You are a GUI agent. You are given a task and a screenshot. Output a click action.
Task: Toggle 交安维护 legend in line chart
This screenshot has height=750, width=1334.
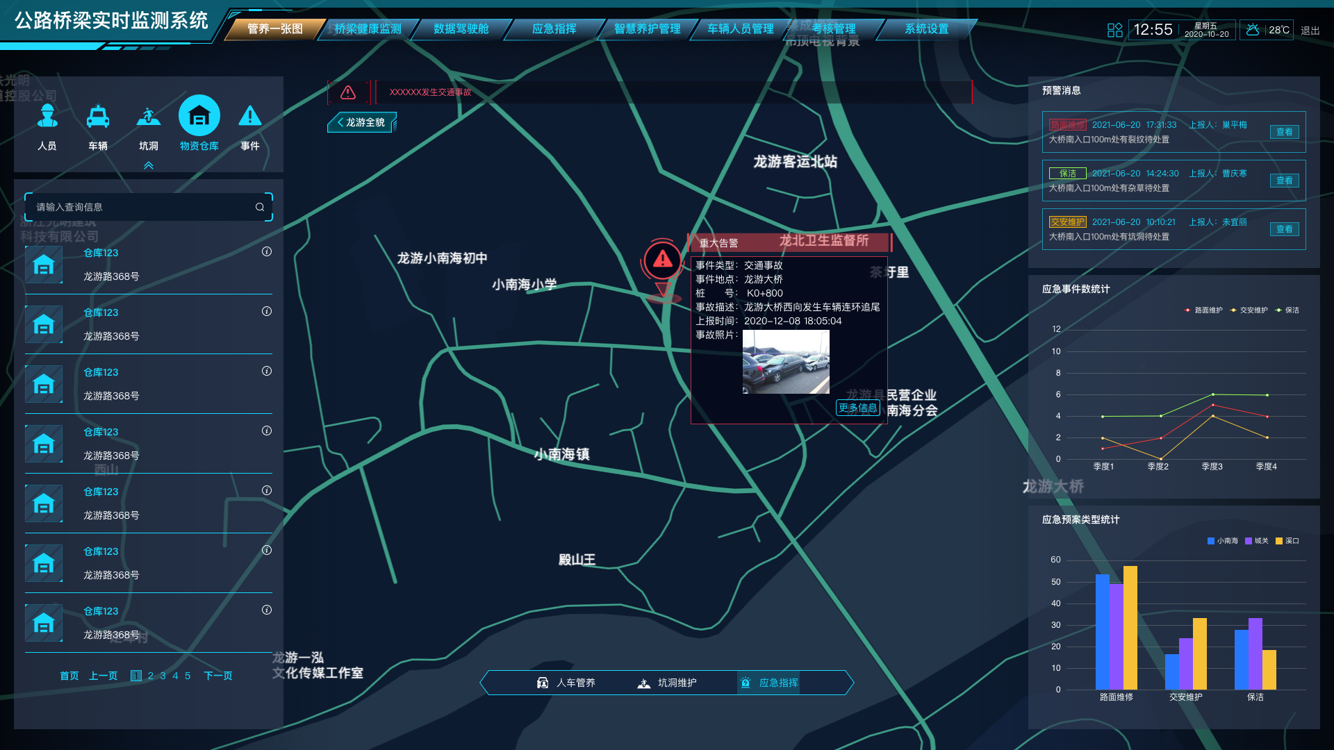click(x=1249, y=310)
